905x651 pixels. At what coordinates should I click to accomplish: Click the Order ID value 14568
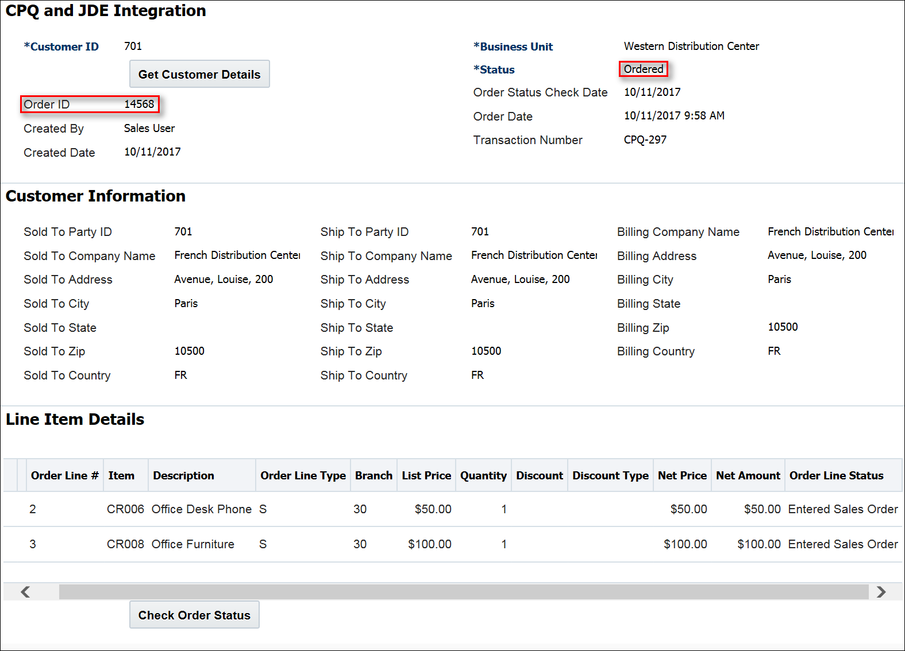[x=139, y=104]
